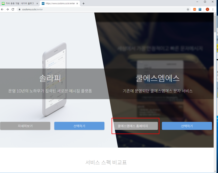Click the 자세히보기 button under 솔라피

point(25,126)
